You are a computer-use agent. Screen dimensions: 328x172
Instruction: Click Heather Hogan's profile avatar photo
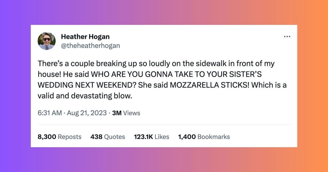[46, 41]
